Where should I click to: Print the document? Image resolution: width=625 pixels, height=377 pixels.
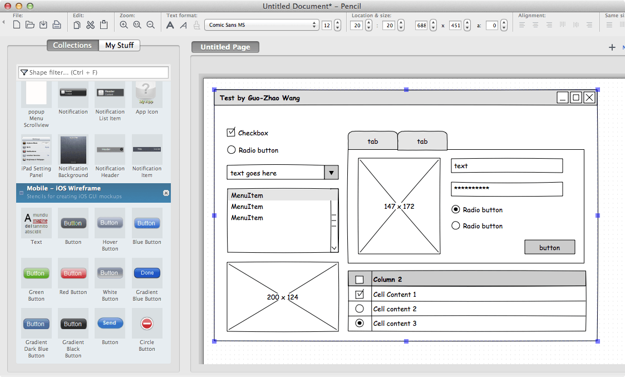57,25
